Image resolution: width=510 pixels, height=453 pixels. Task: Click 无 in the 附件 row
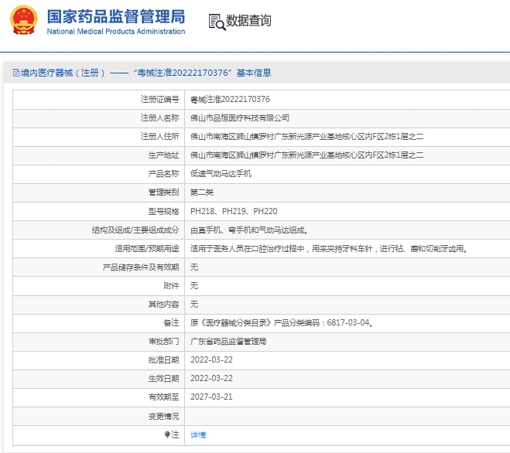click(x=194, y=286)
